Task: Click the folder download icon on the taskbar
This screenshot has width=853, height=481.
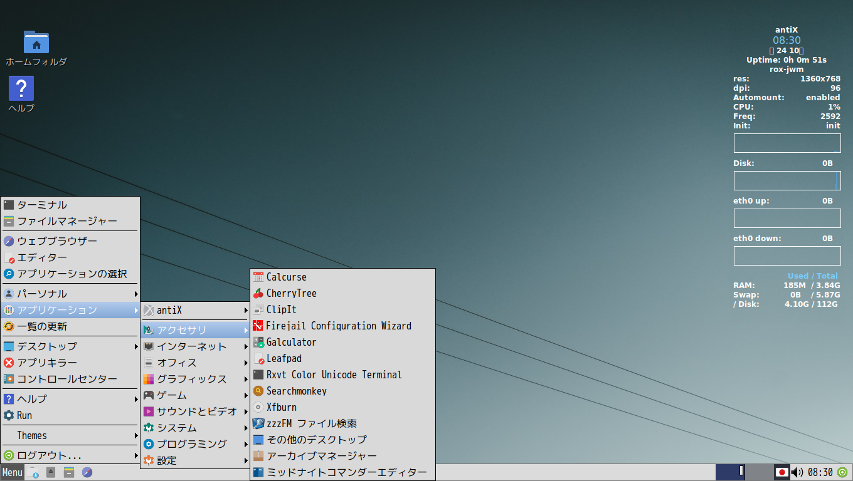Action: pyautogui.click(x=33, y=472)
